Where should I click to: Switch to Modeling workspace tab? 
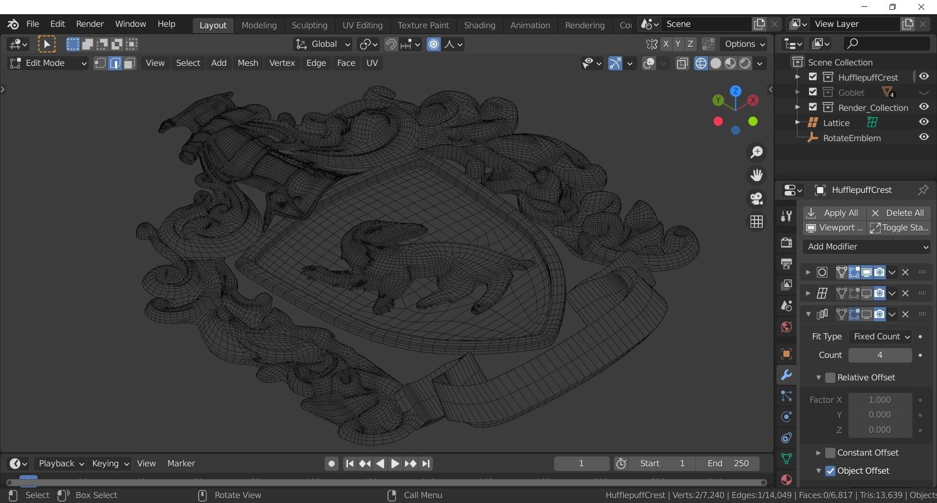[x=259, y=25]
